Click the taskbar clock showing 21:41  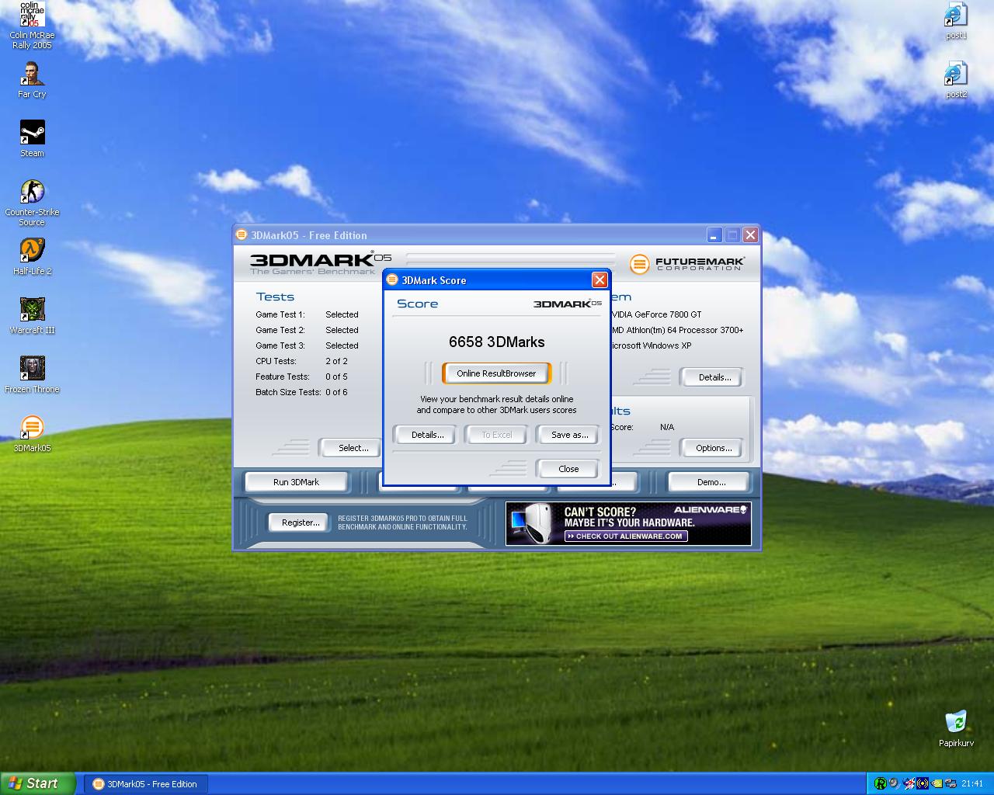point(972,784)
